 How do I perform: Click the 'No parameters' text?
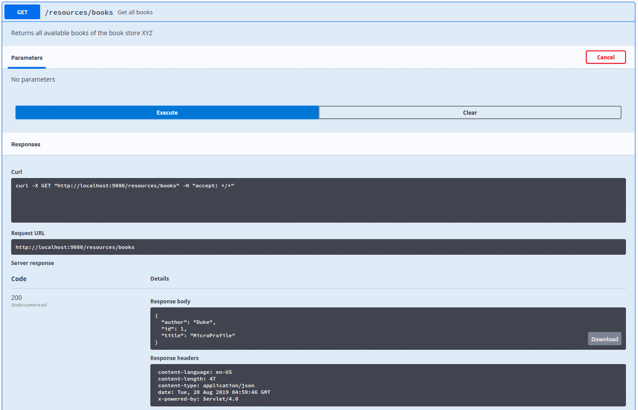pos(33,79)
